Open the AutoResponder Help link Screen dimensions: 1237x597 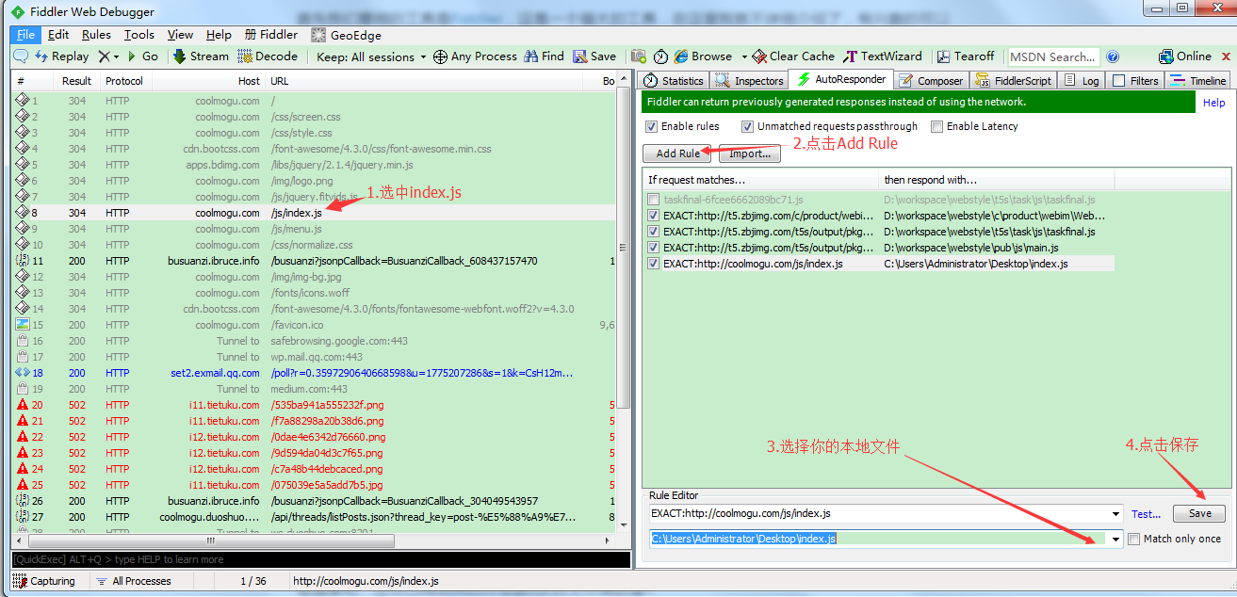click(1214, 103)
